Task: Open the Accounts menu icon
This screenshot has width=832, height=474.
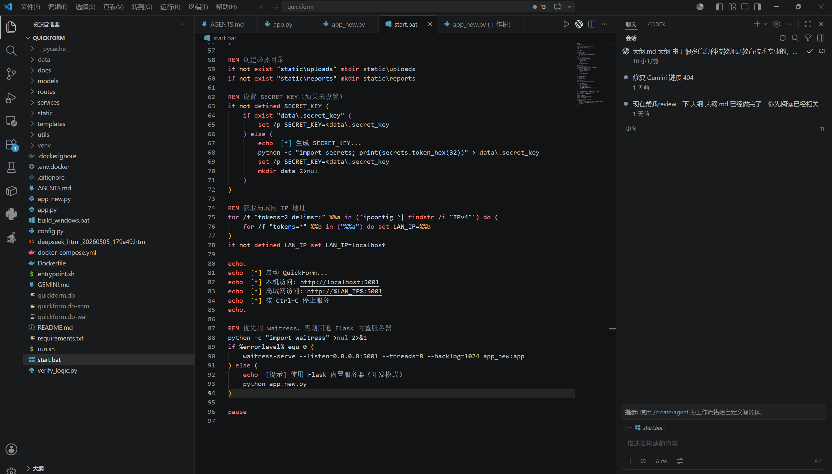Action: [x=11, y=449]
